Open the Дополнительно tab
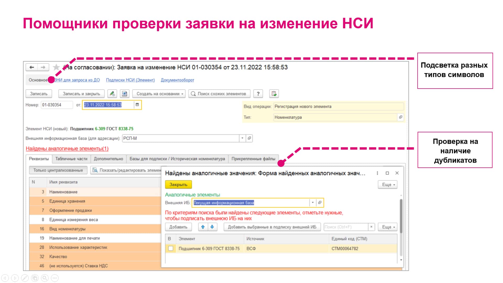Viewport: 503px width, 283px height. click(x=108, y=159)
